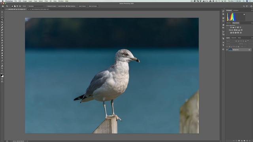This screenshot has width=253, height=142.
Task: Open the Character panel icon
Action: tap(223, 43)
